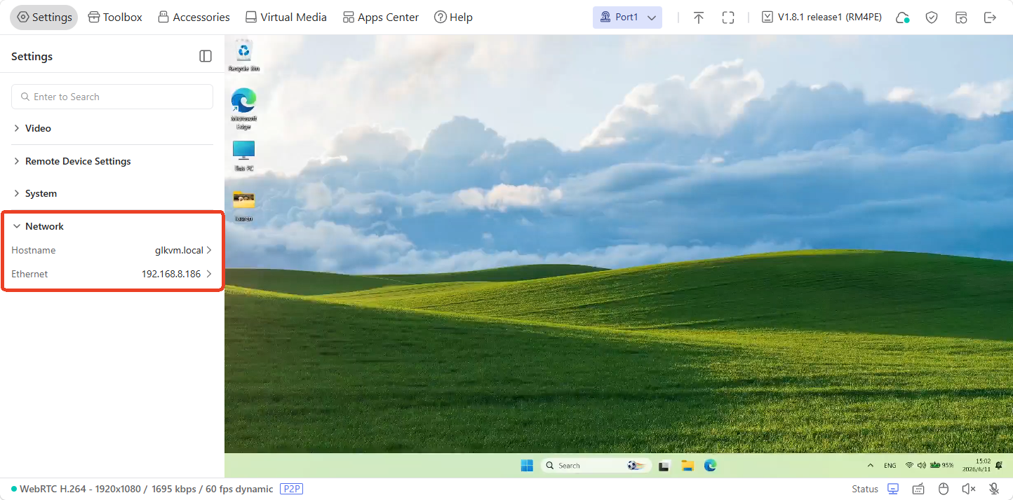Click the Wi-Fi tray icon

[x=910, y=466]
